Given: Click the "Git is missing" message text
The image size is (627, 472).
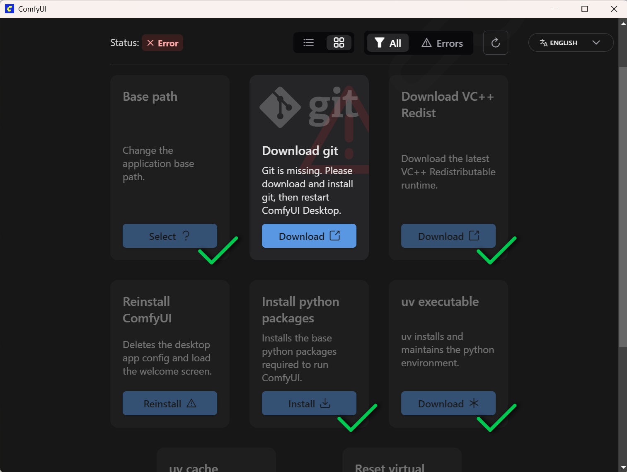Looking at the screenshot, I should [x=307, y=191].
